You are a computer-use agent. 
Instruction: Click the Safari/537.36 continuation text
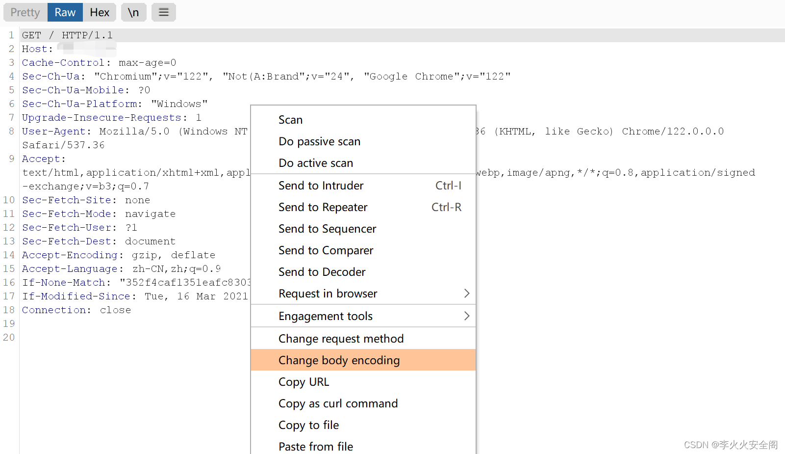coord(63,145)
